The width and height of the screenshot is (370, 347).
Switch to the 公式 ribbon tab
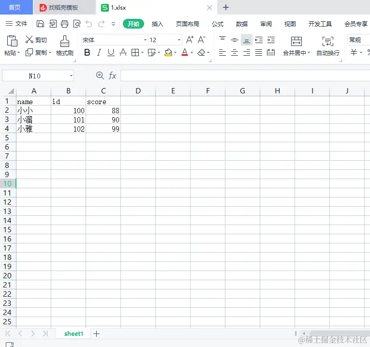218,24
